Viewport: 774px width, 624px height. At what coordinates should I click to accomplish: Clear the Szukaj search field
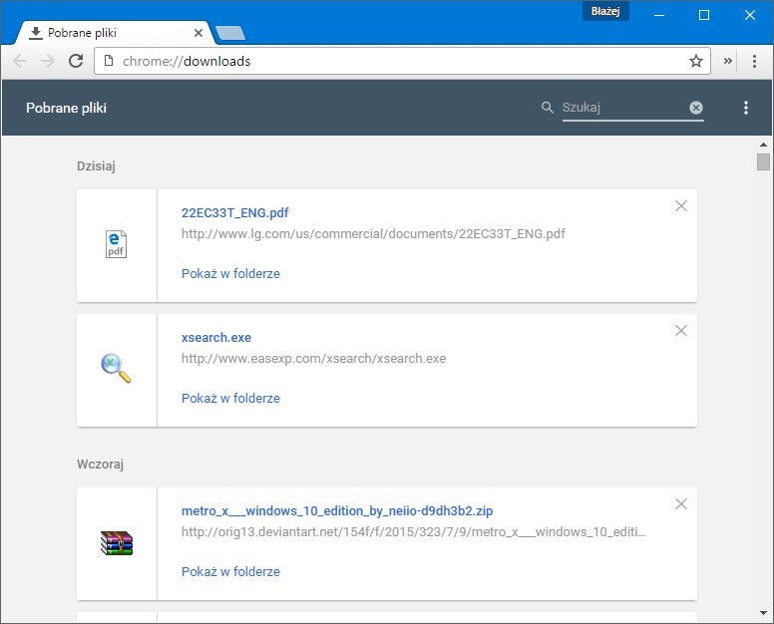[x=696, y=108]
